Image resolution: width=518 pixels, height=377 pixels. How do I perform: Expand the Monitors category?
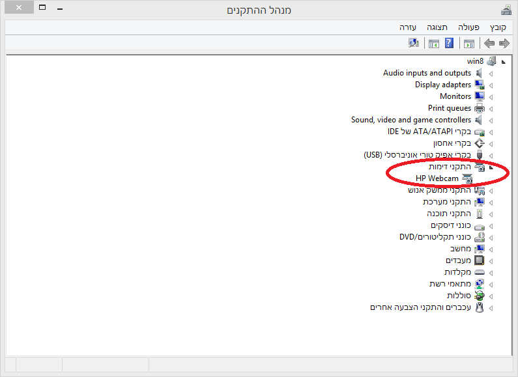click(491, 97)
